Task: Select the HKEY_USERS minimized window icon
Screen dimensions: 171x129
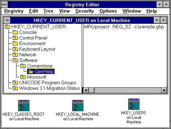Action: click(x=134, y=104)
